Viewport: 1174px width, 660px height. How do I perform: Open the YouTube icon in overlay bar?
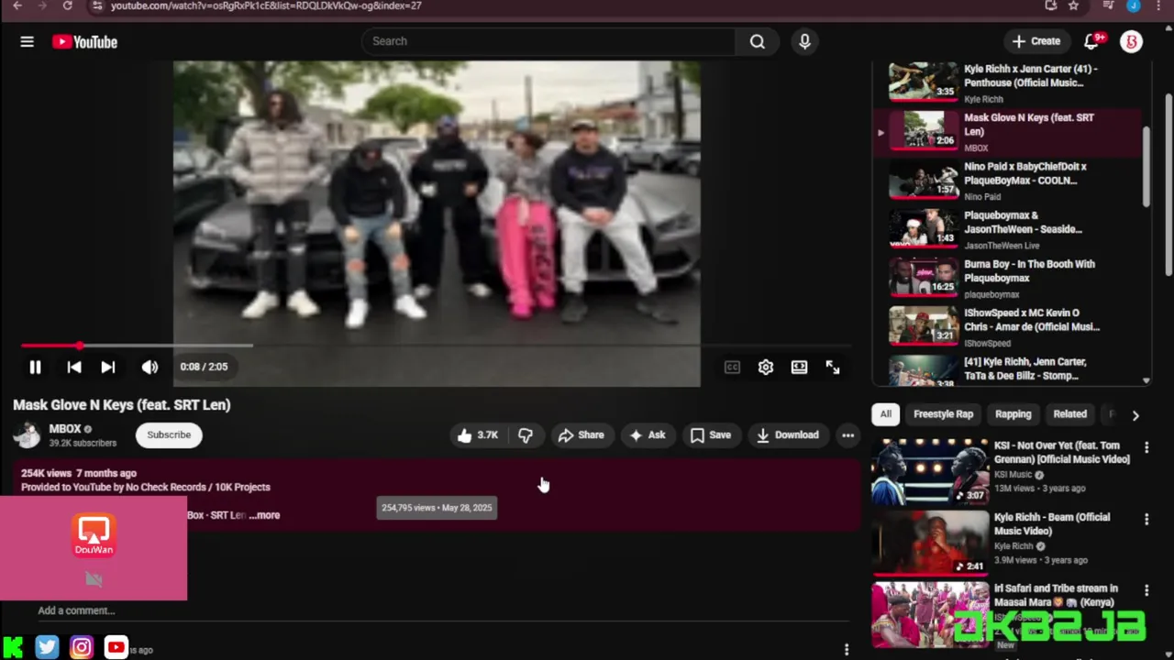(x=116, y=647)
